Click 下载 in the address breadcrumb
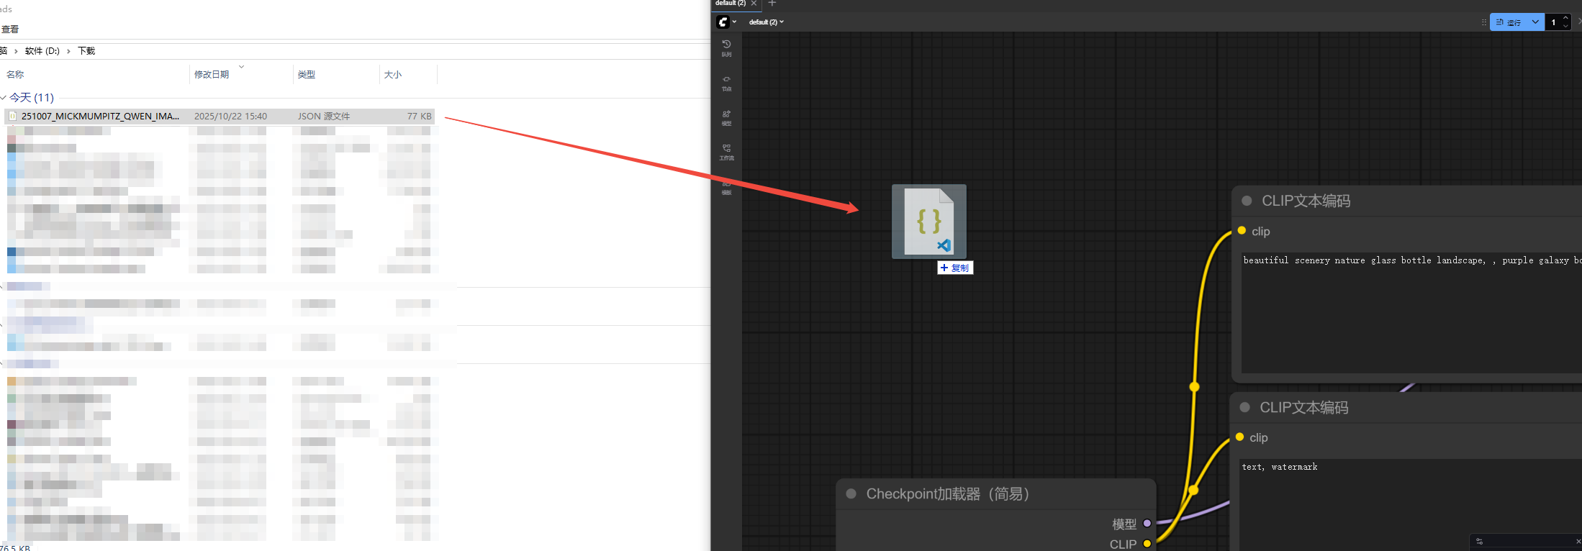 tap(86, 51)
